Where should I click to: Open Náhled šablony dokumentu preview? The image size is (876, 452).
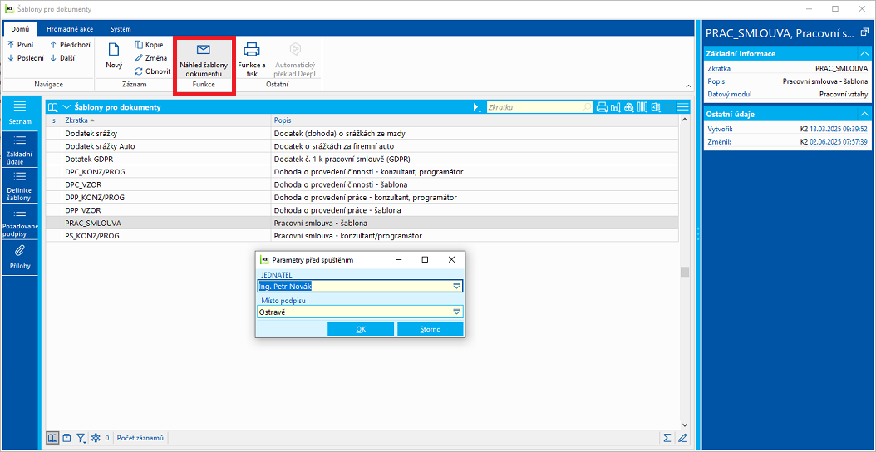pyautogui.click(x=204, y=59)
